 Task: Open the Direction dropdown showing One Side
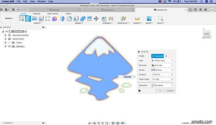click(162, 65)
